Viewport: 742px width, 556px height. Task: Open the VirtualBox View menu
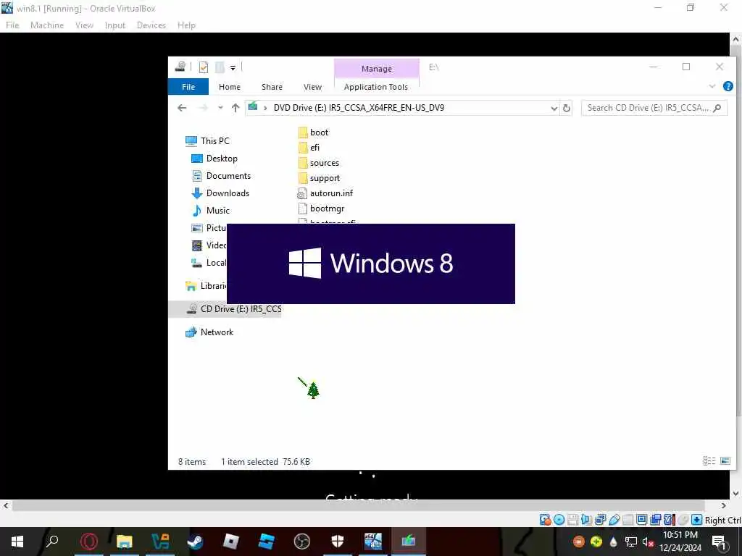84,25
